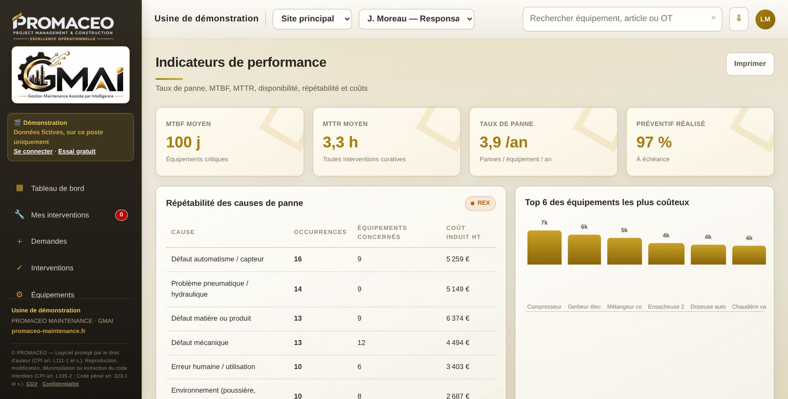The image size is (788, 399).
Task: Click the download arrow icon in header
Action: click(x=739, y=19)
